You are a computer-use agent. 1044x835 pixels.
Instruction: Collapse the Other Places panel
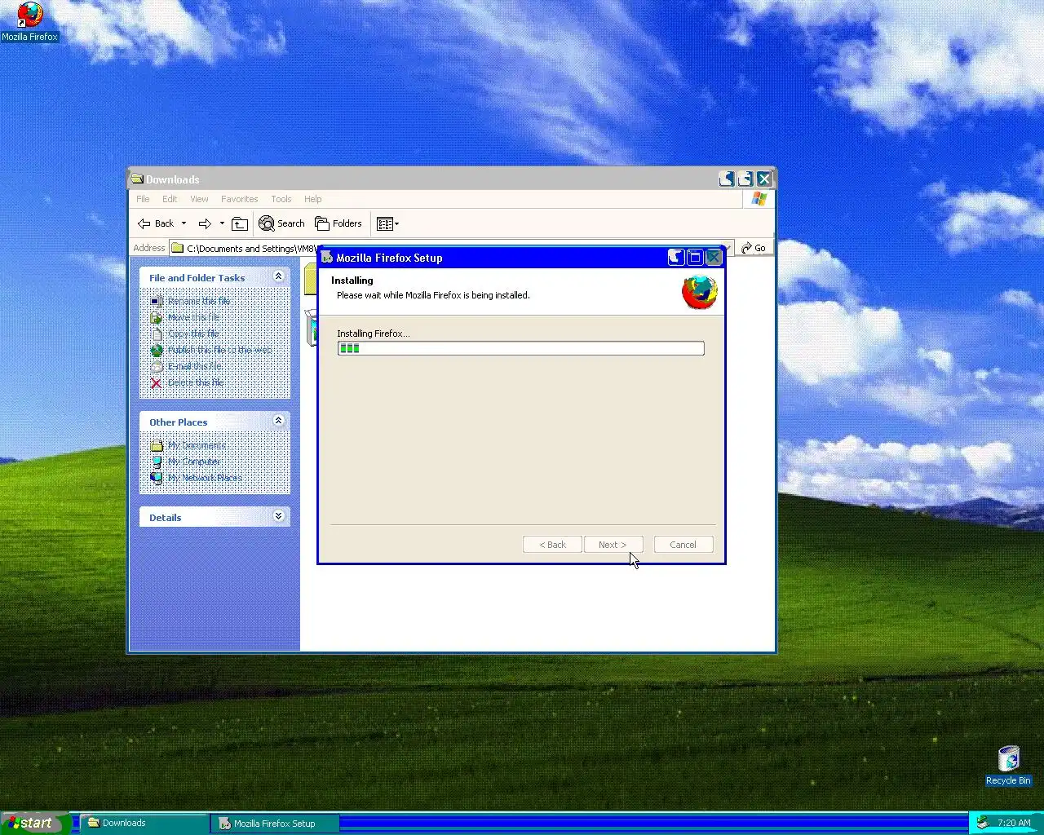point(278,422)
